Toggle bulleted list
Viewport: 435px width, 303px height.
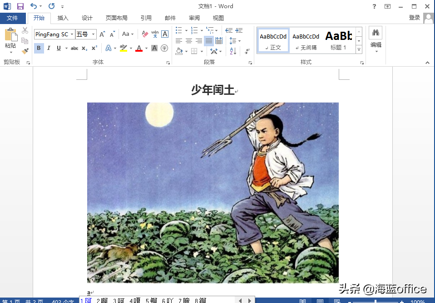[x=179, y=30]
